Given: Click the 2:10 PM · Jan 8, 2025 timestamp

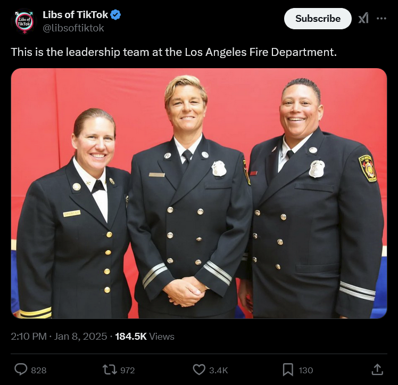Looking at the screenshot, I should click(59, 337).
